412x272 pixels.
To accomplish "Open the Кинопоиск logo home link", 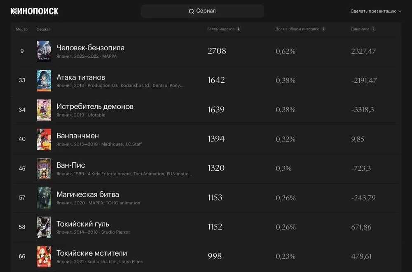I will [35, 11].
